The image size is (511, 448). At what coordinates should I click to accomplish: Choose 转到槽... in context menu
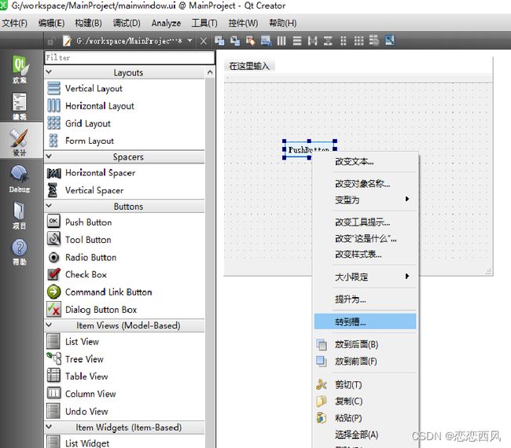366,322
